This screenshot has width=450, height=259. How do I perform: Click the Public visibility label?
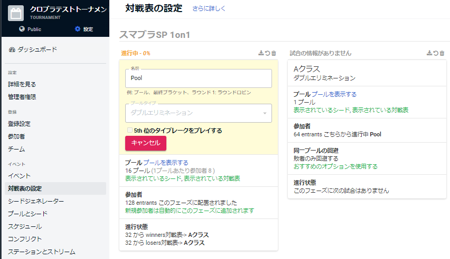click(34, 29)
